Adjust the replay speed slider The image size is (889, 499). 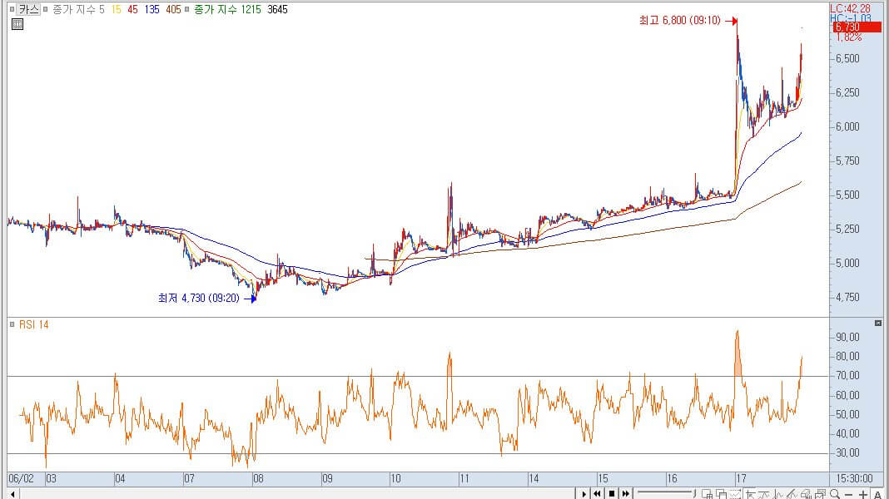click(x=666, y=493)
